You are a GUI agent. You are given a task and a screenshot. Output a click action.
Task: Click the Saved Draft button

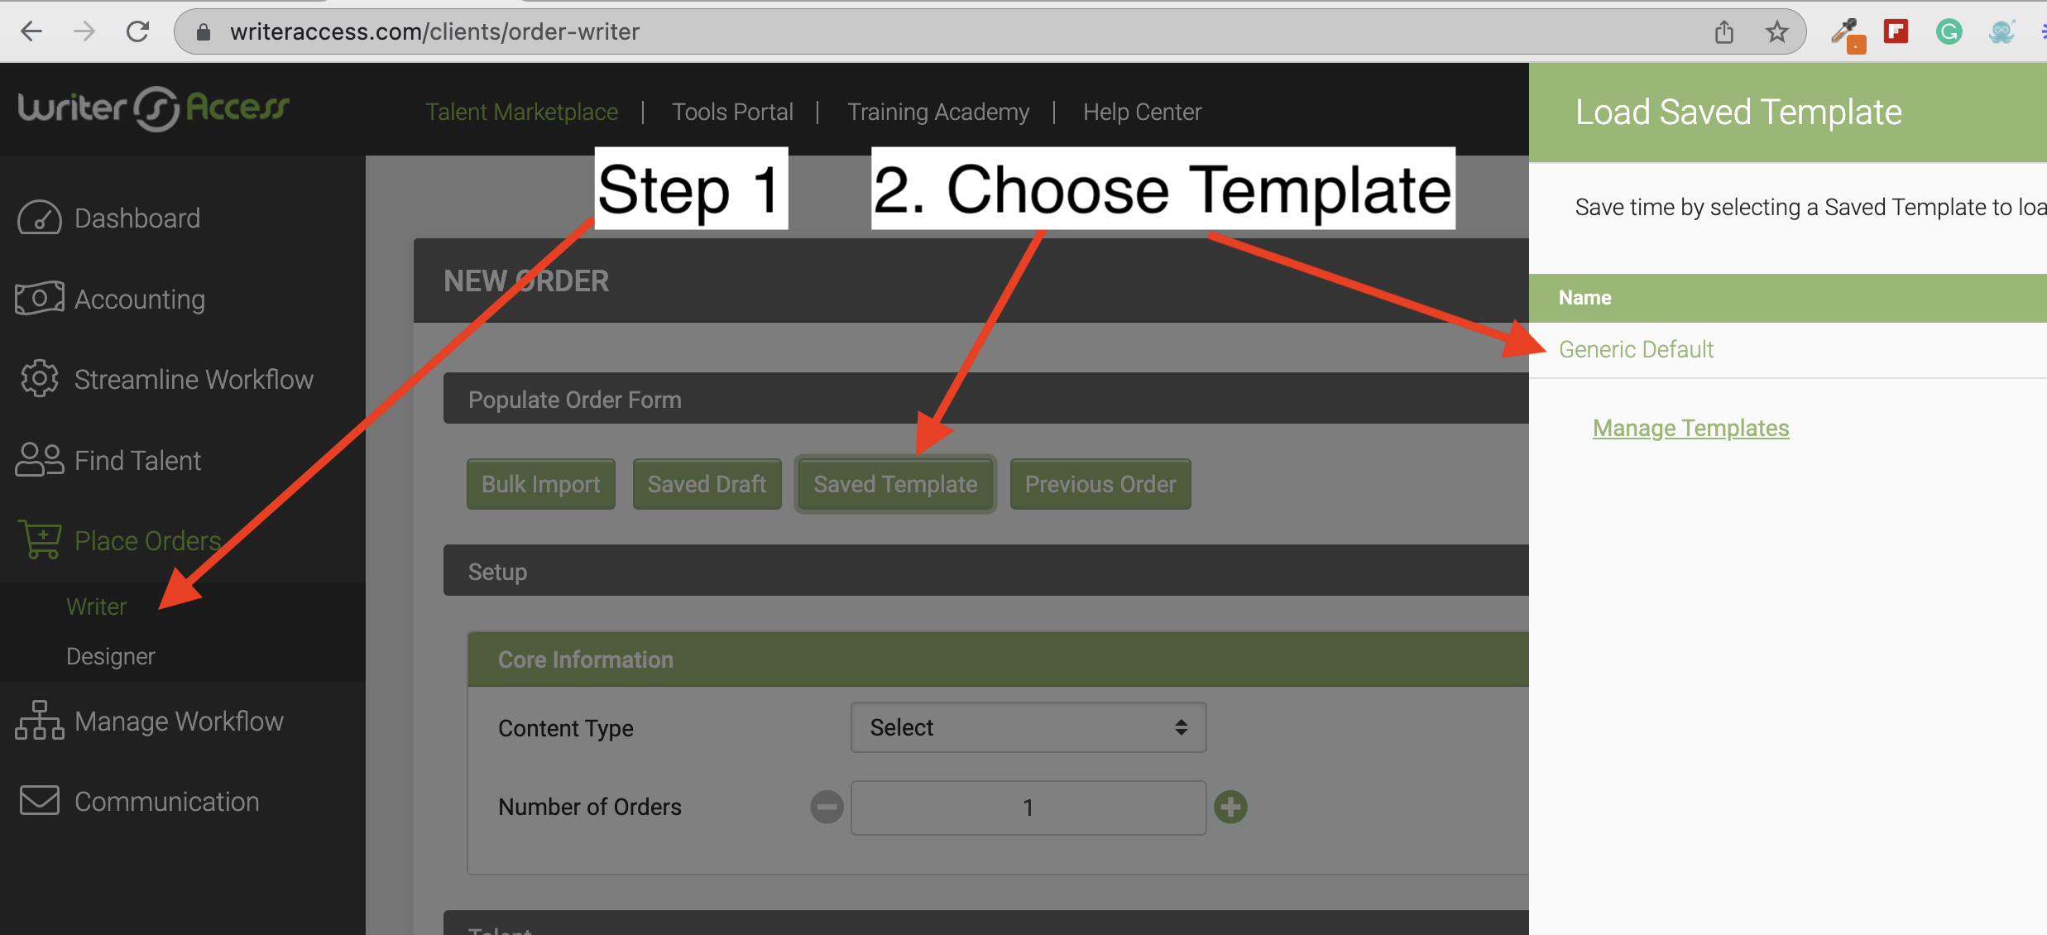[707, 484]
